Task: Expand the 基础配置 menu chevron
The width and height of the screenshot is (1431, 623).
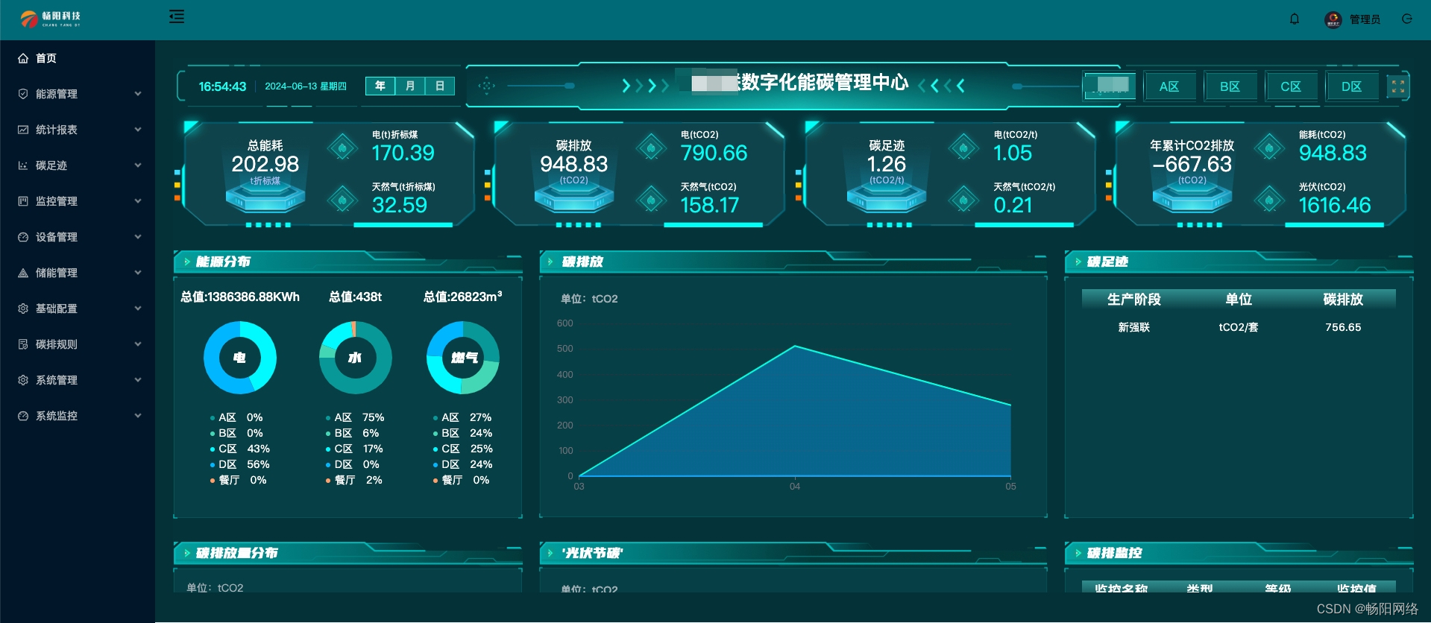Action: (x=138, y=309)
